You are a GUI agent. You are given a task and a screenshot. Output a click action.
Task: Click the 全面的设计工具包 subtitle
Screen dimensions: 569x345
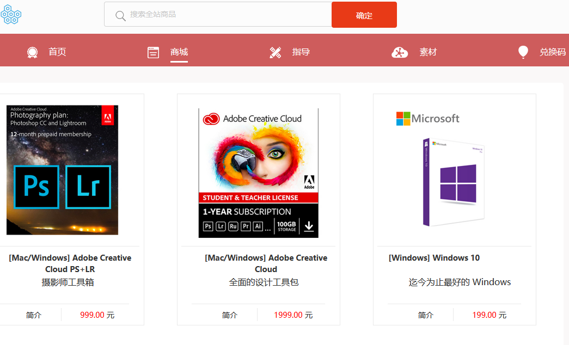(264, 282)
